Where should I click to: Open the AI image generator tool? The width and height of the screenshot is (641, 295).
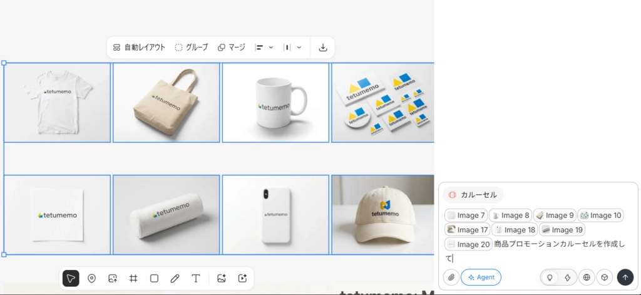tap(222, 279)
